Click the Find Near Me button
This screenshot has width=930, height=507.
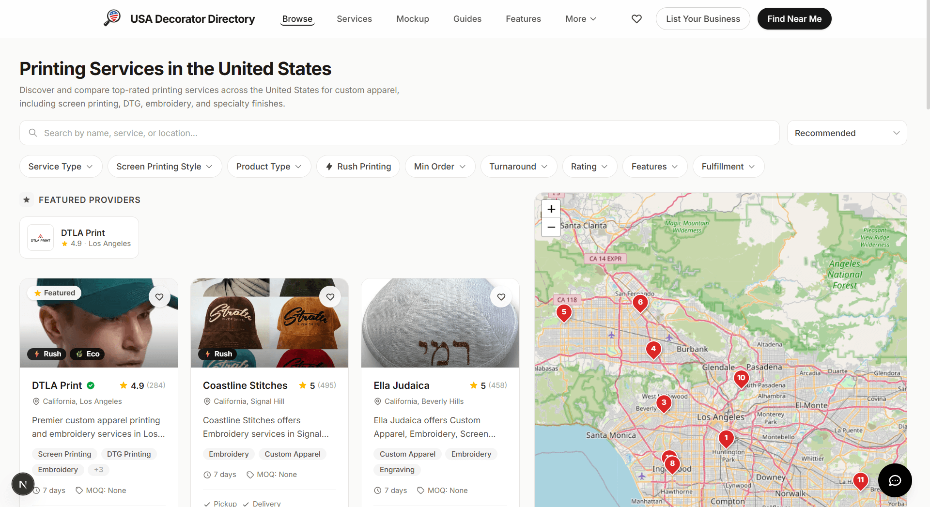click(x=794, y=19)
